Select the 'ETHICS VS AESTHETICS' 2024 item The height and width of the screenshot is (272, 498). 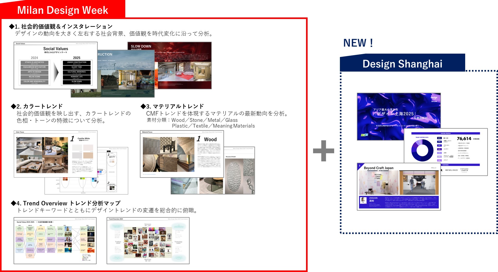pyautogui.click(x=34, y=62)
